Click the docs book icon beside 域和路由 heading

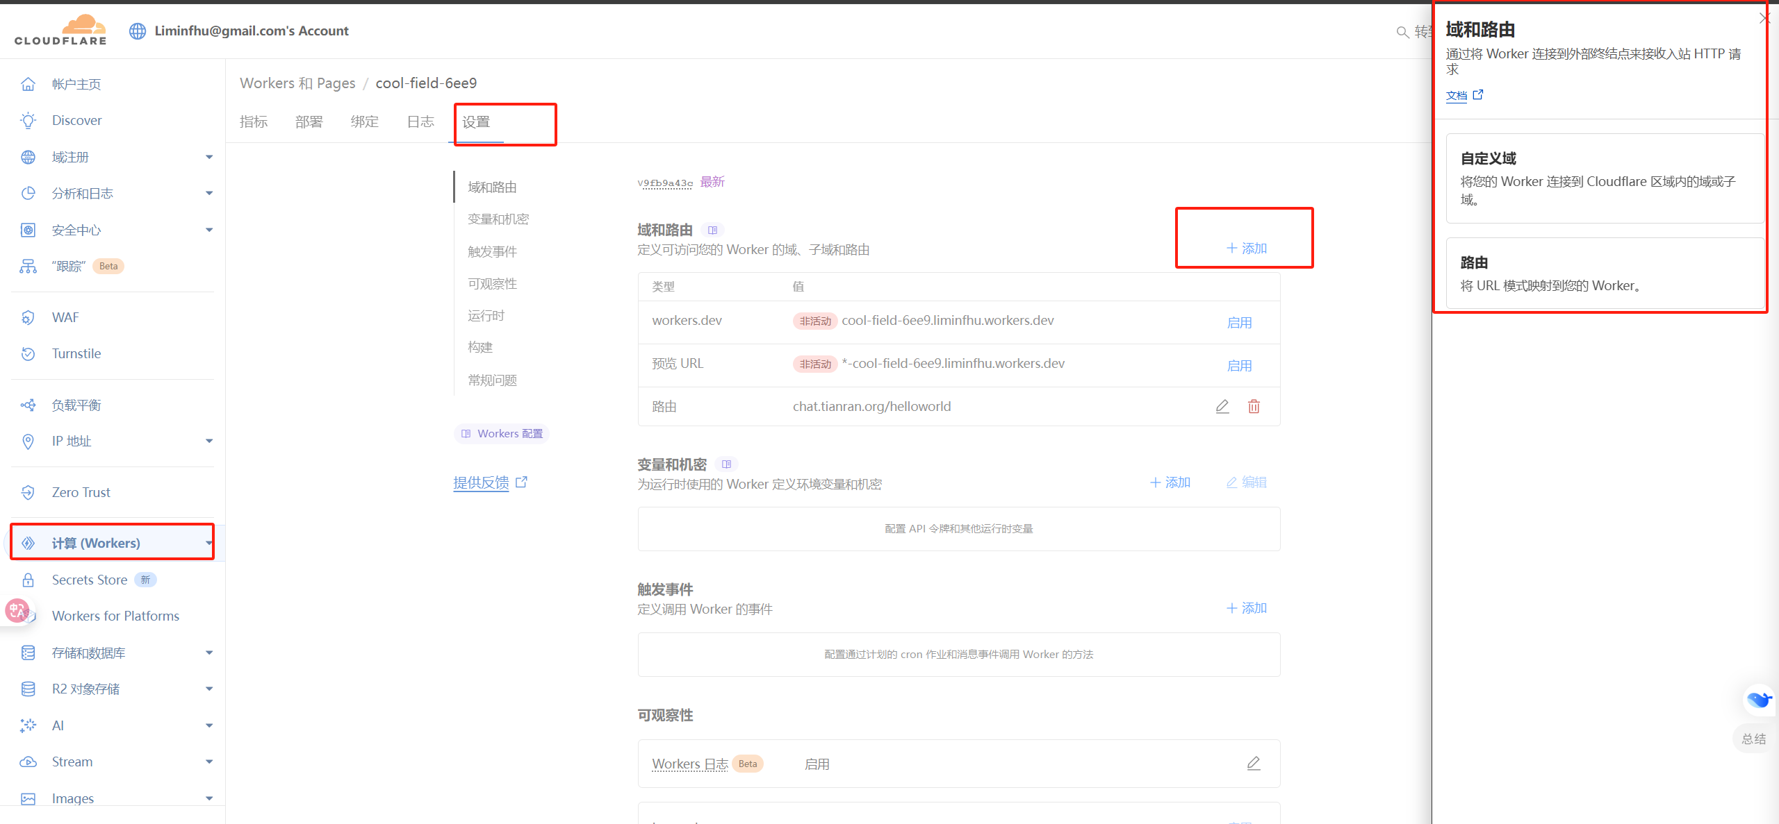[712, 230]
